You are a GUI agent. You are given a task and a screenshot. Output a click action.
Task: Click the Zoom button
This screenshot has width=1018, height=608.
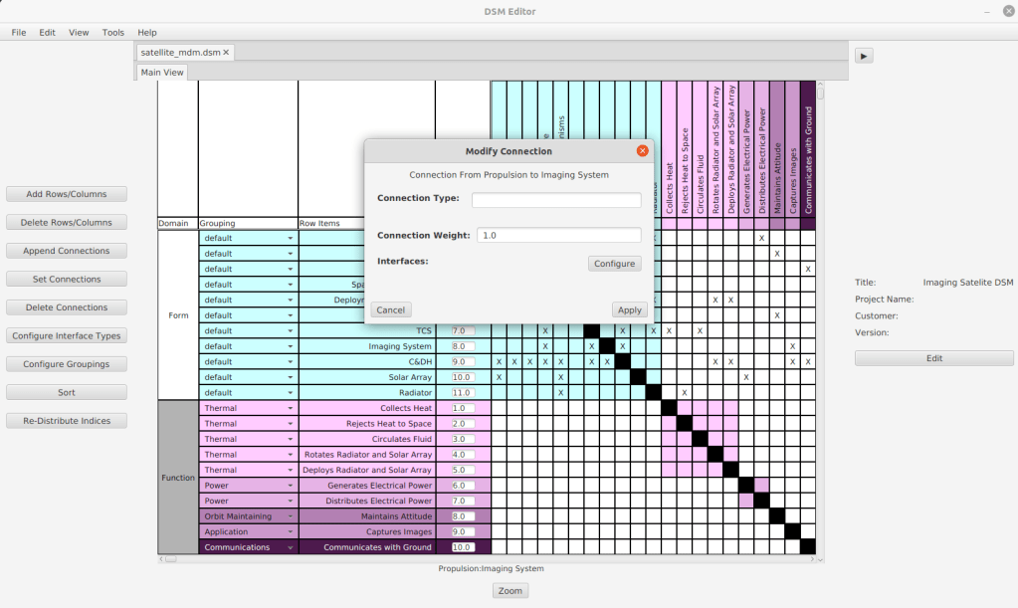[x=510, y=590]
